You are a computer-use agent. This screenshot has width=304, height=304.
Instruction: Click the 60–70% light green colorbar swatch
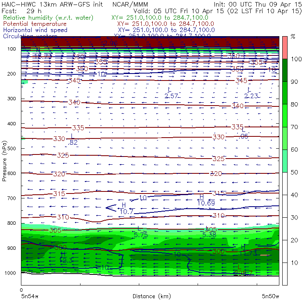pyautogui.click(x=285, y=138)
